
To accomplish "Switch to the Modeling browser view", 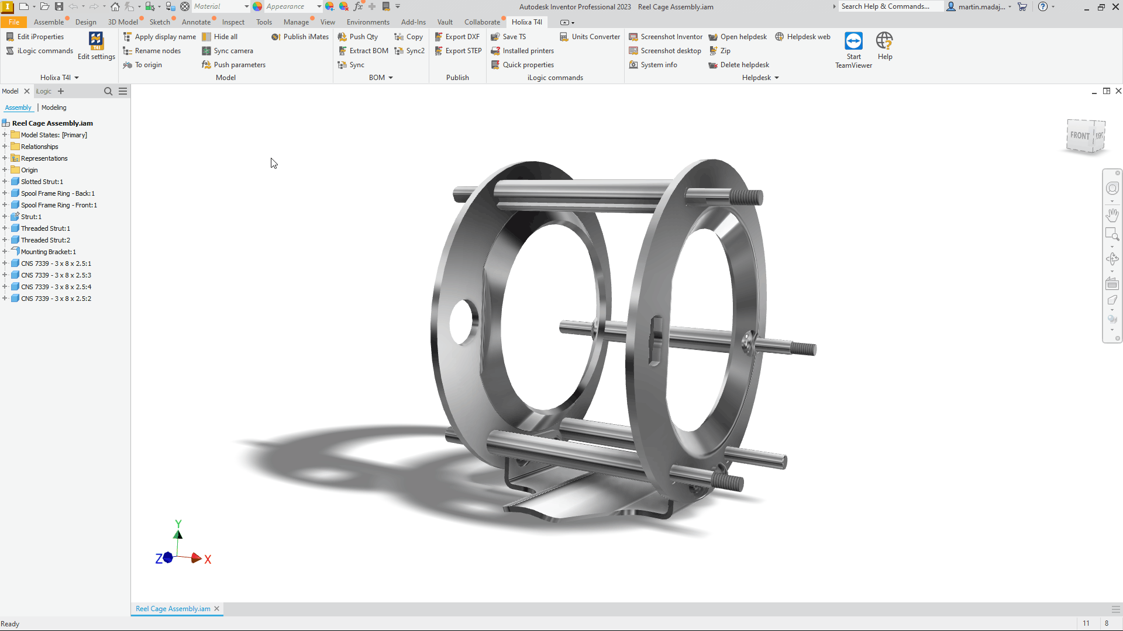I will coord(54,108).
